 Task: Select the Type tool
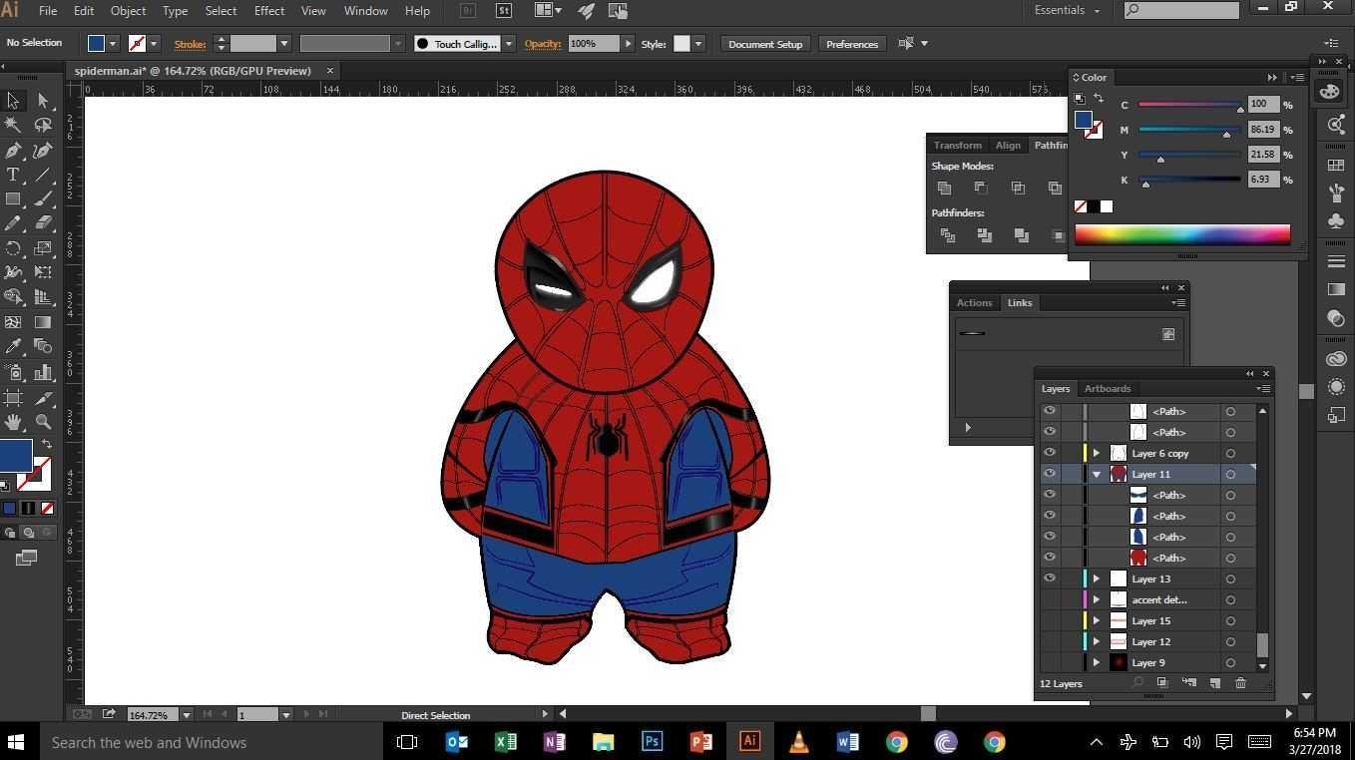(13, 175)
